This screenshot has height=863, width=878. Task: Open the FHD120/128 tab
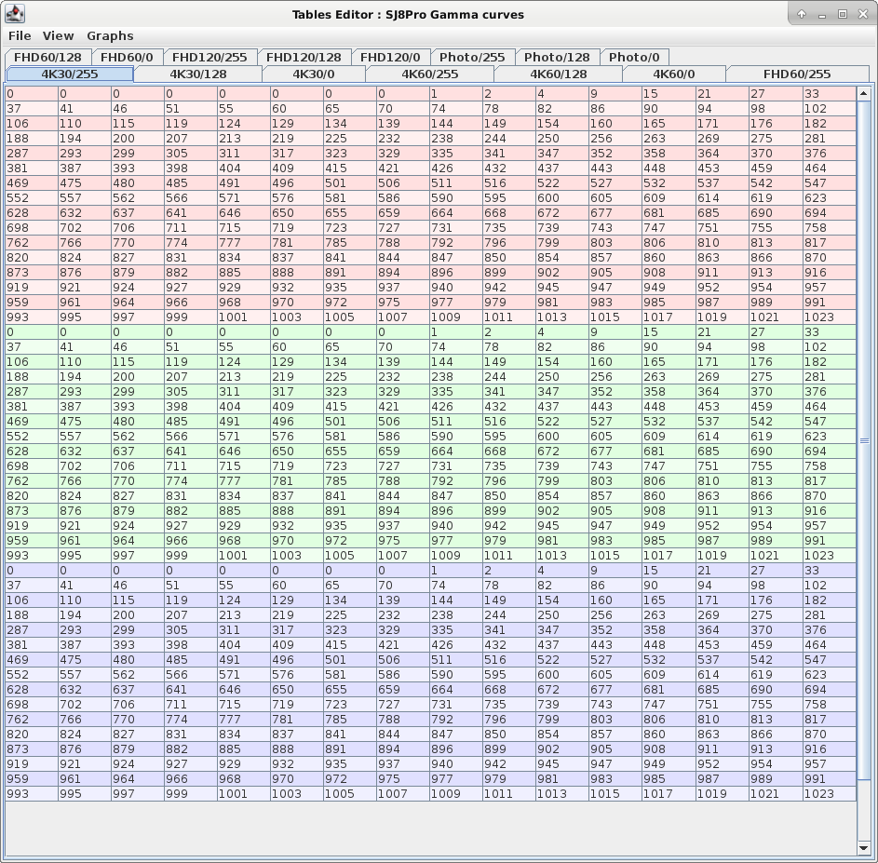click(304, 57)
